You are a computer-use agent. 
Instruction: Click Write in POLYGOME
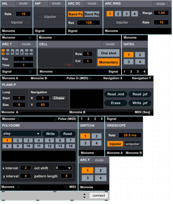coord(50,134)
